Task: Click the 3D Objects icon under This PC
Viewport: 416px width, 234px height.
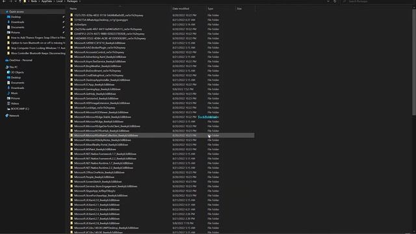Action: (x=8, y=72)
